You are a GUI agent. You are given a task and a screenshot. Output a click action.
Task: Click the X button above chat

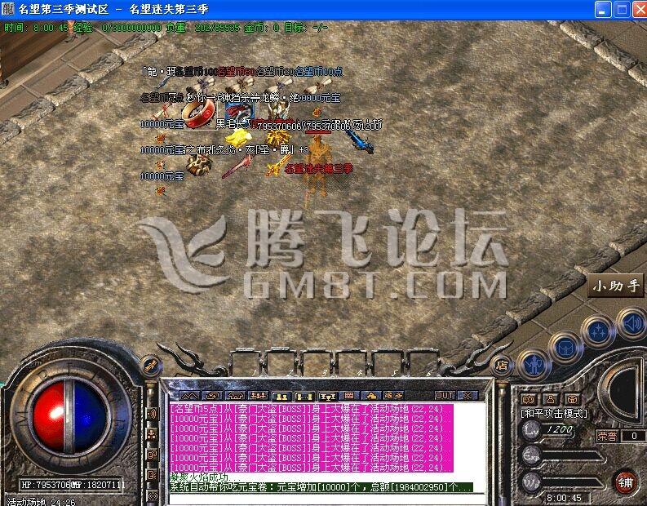point(468,396)
